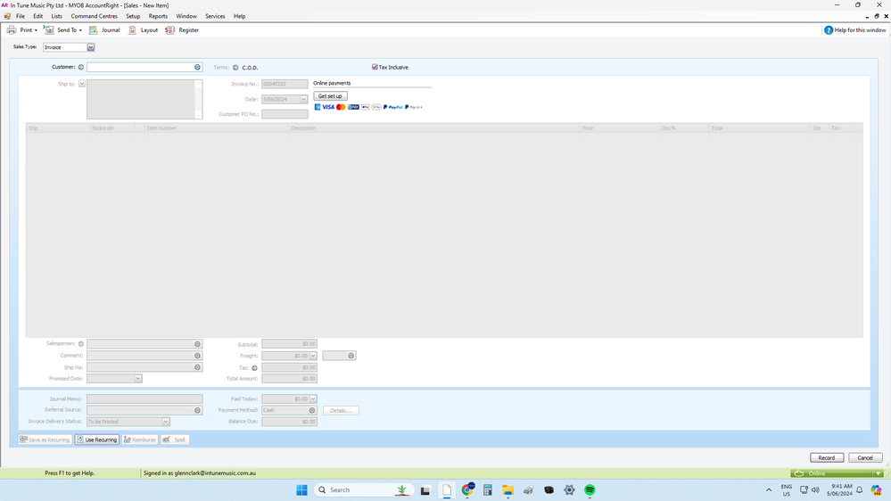Viewport: 891px width, 501px height.
Task: Click the Use Recurring button
Action: (x=96, y=439)
